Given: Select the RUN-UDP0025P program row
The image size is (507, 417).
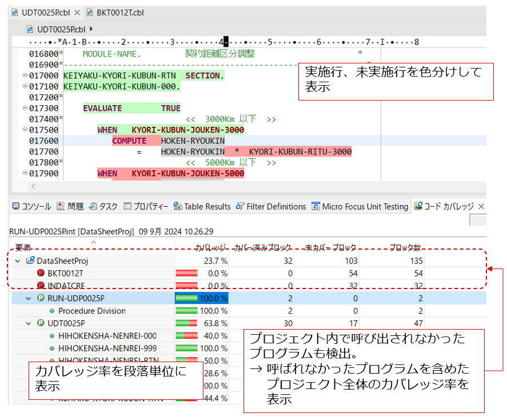Looking at the screenshot, I should pyautogui.click(x=249, y=298).
